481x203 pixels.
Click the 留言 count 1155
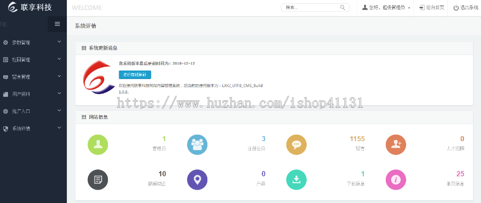357,139
